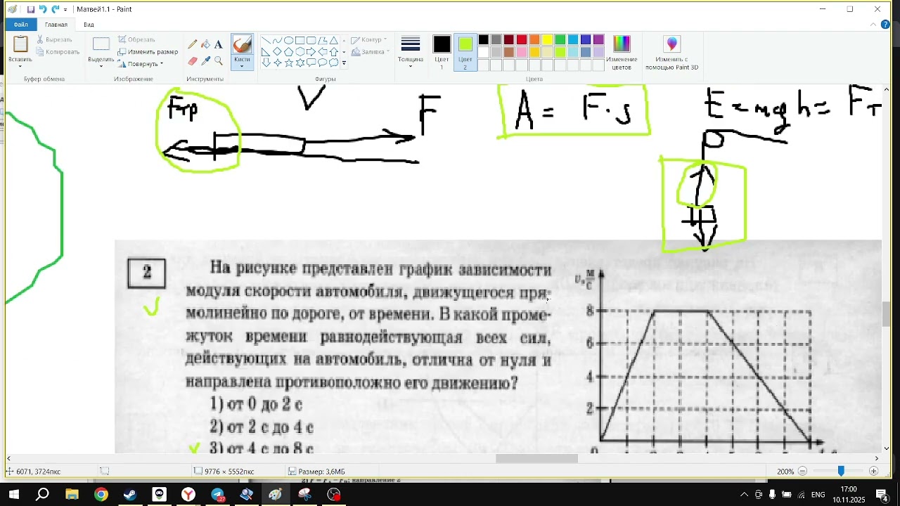Click the Undo arrow in title bar
The height and width of the screenshot is (506, 900).
click(x=43, y=9)
